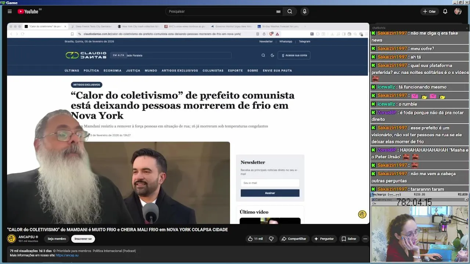
Task: Open the https://ancap.su link
Action: (x=67, y=255)
